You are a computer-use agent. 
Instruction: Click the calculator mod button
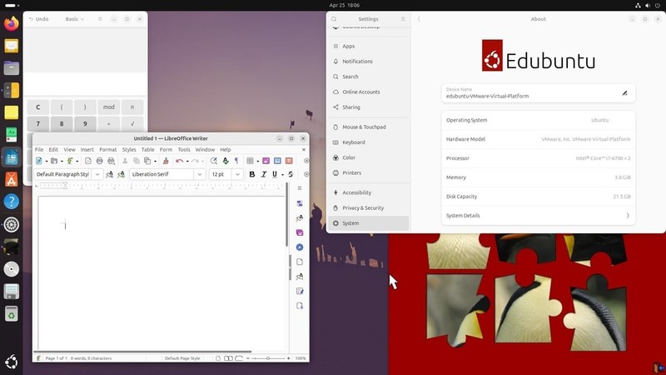click(109, 107)
